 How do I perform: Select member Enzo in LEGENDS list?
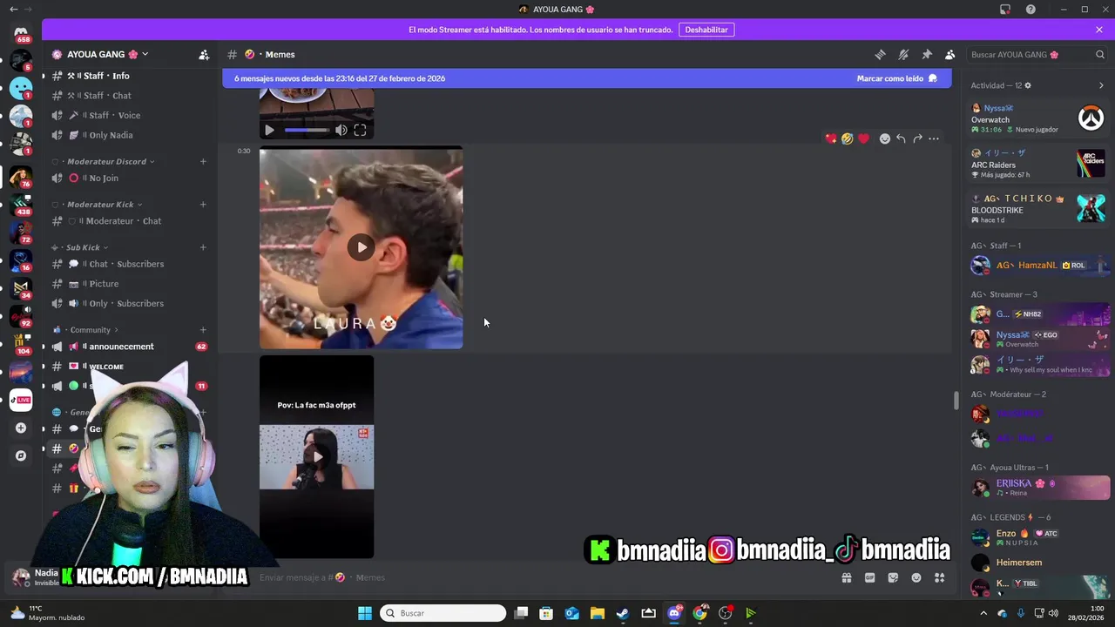click(1038, 537)
